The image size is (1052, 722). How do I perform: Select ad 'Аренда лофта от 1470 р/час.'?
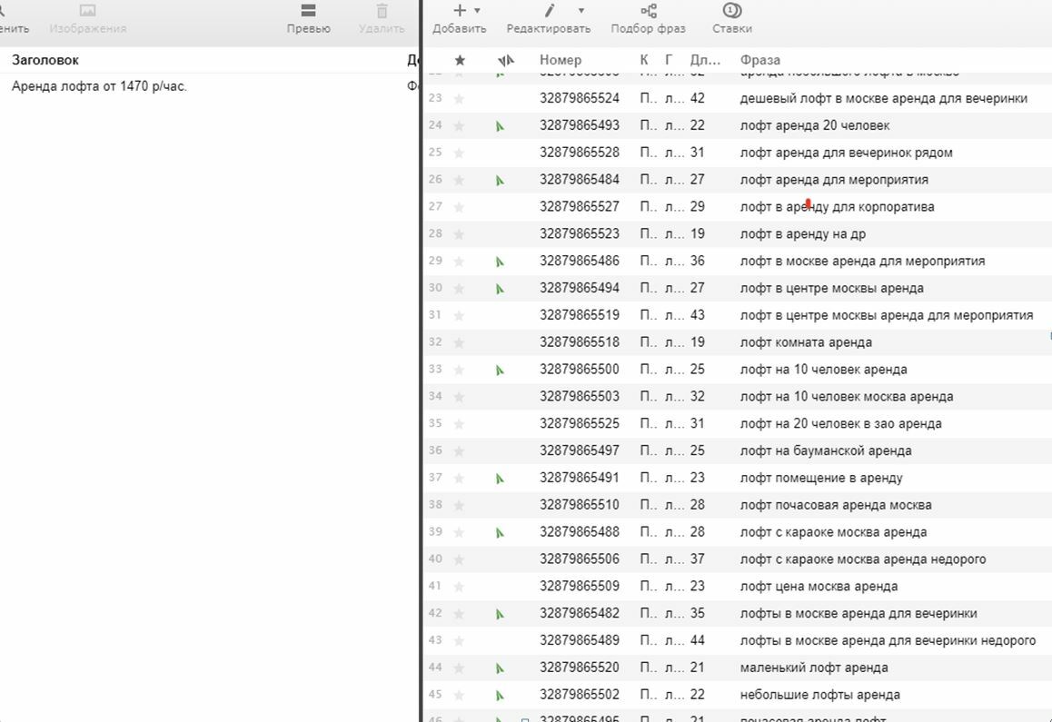click(99, 86)
